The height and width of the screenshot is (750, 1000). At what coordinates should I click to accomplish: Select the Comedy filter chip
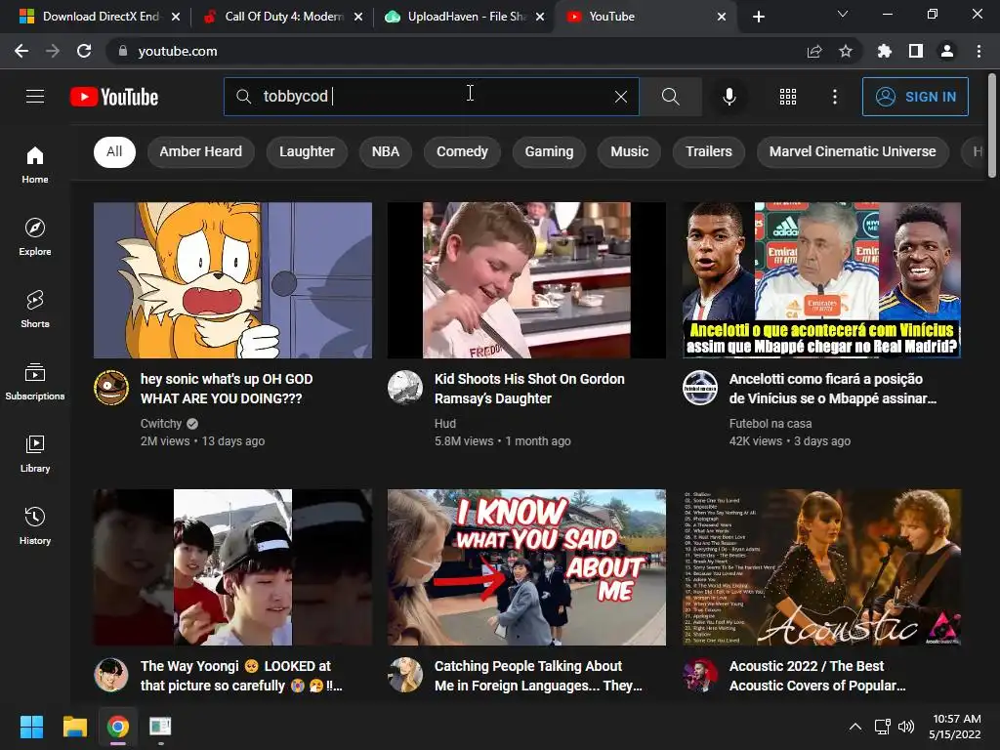pos(462,151)
